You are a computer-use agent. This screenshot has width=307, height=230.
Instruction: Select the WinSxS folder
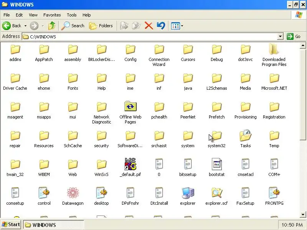(101, 168)
